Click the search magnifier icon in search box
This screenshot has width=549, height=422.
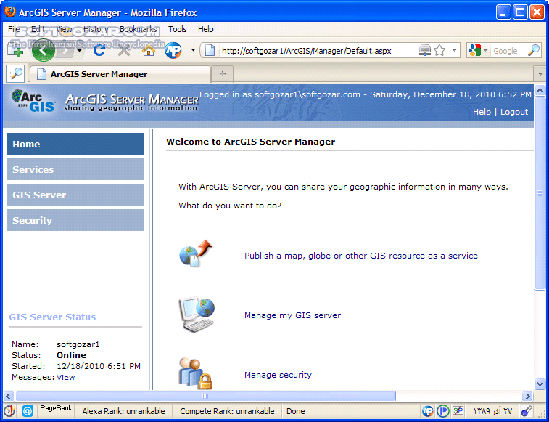pyautogui.click(x=534, y=51)
